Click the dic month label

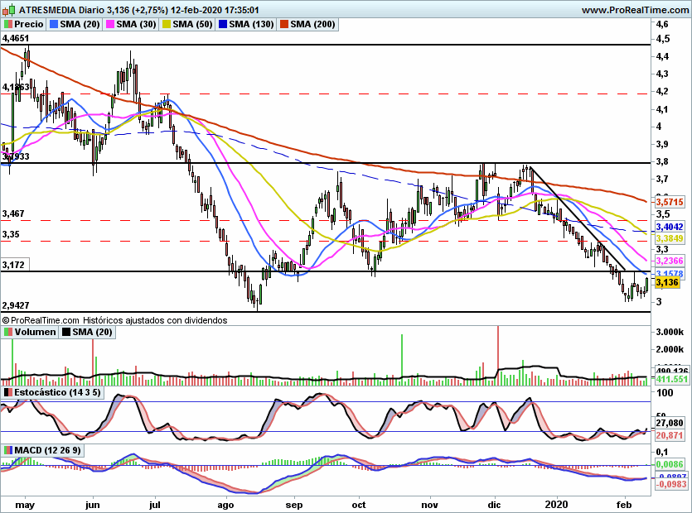tap(494, 505)
